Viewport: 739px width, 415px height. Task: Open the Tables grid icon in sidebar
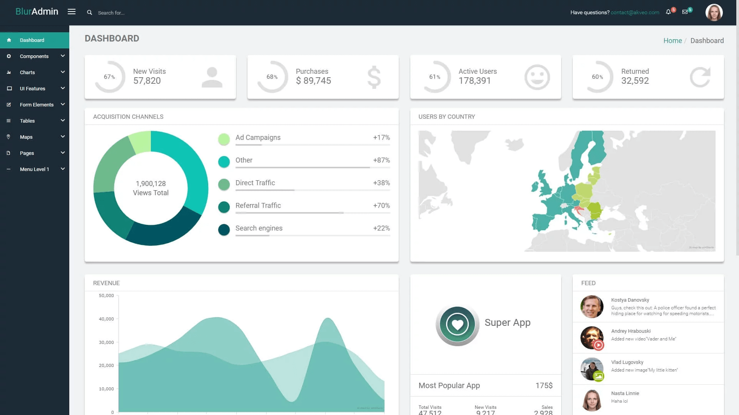click(x=9, y=121)
